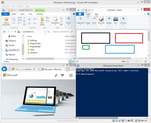
Task: Open the Properties icon in Explorer ribbon
Action: pos(55,19)
